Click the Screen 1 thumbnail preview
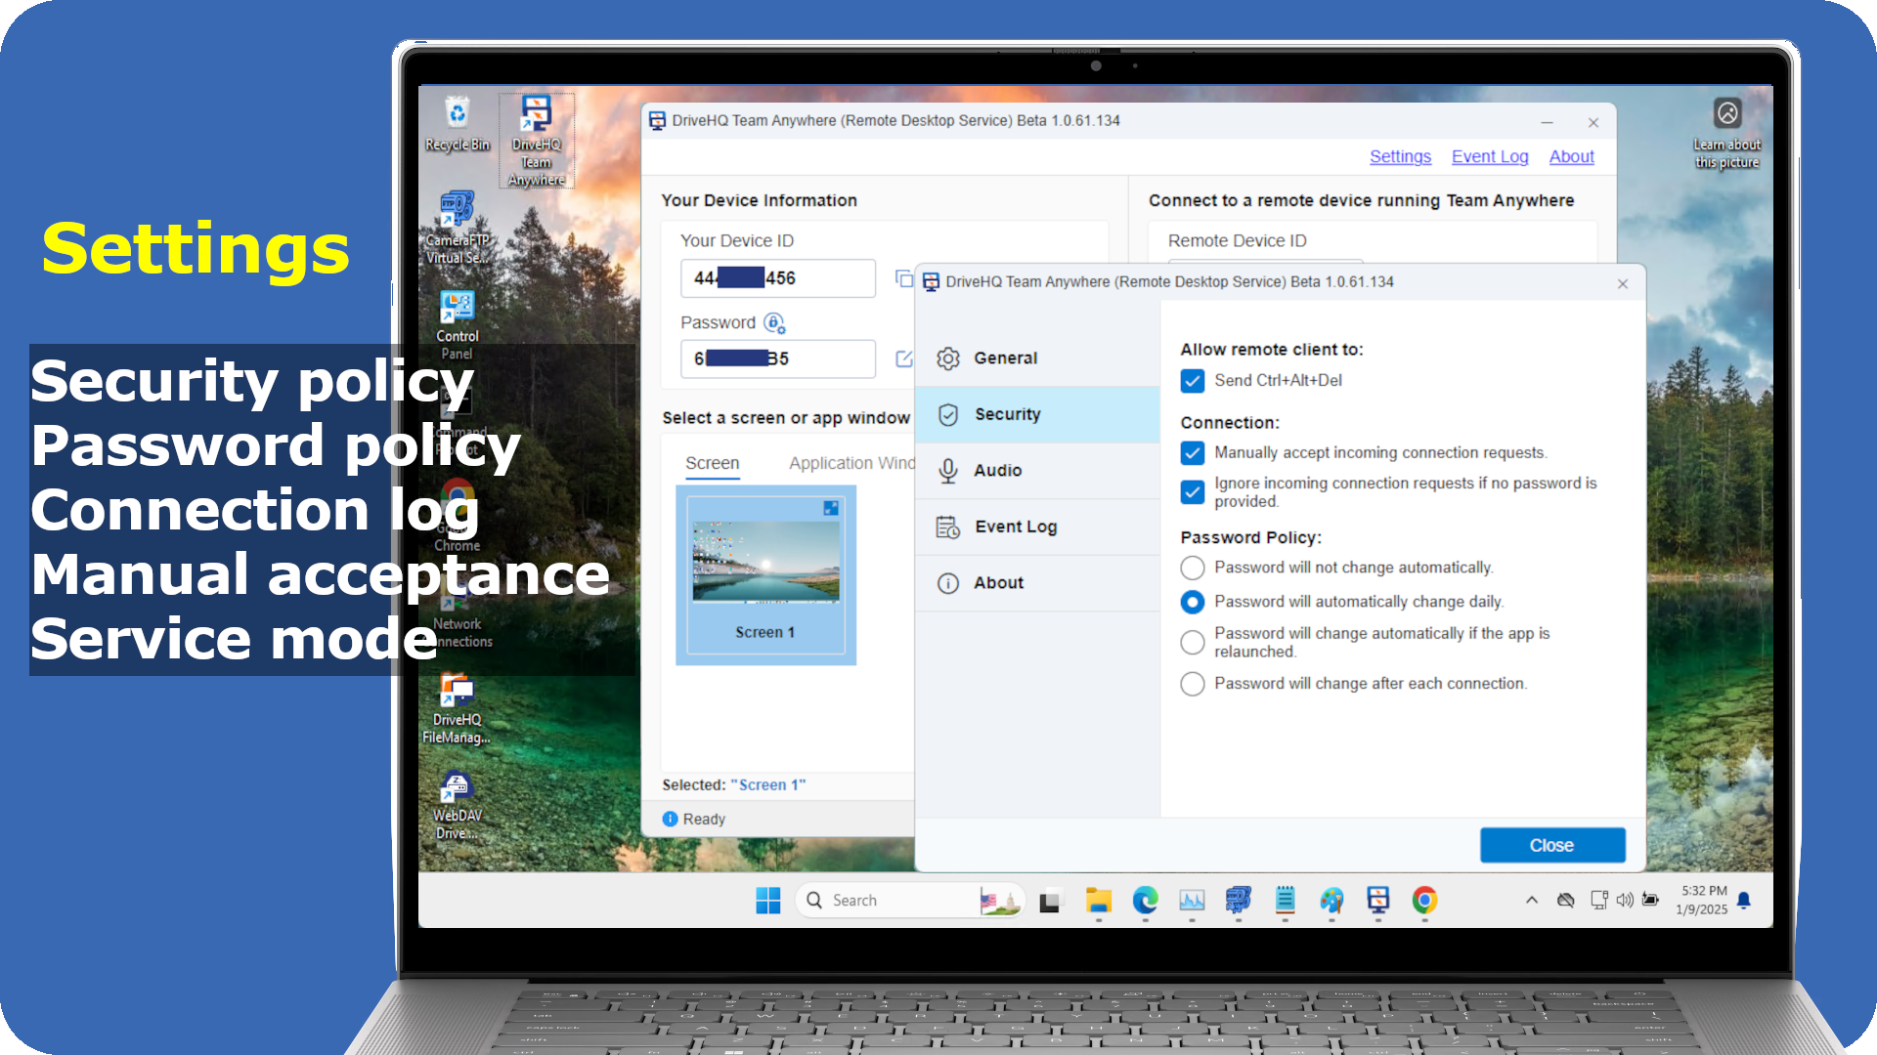 [x=764, y=574]
